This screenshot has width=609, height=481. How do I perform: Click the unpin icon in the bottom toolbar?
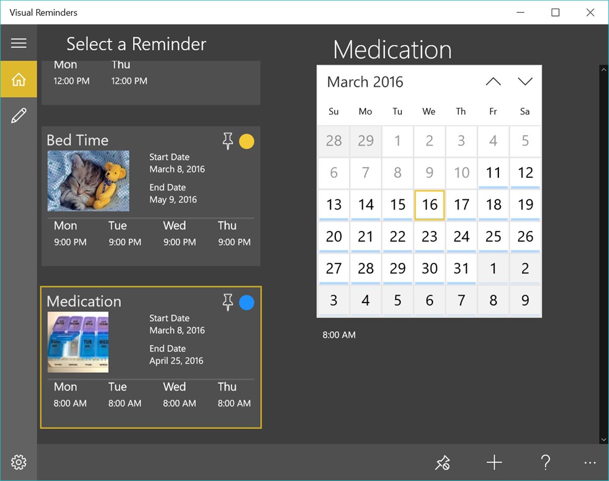pos(443,463)
